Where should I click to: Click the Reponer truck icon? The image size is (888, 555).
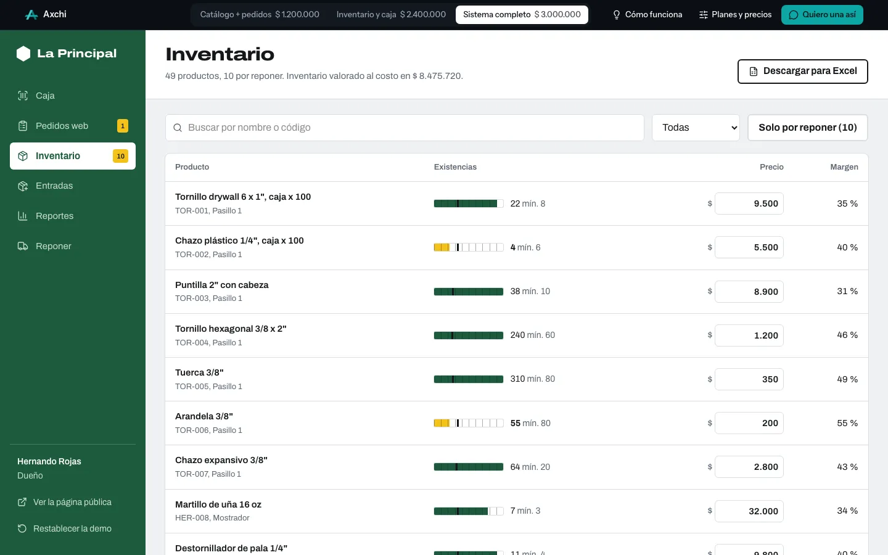click(23, 246)
